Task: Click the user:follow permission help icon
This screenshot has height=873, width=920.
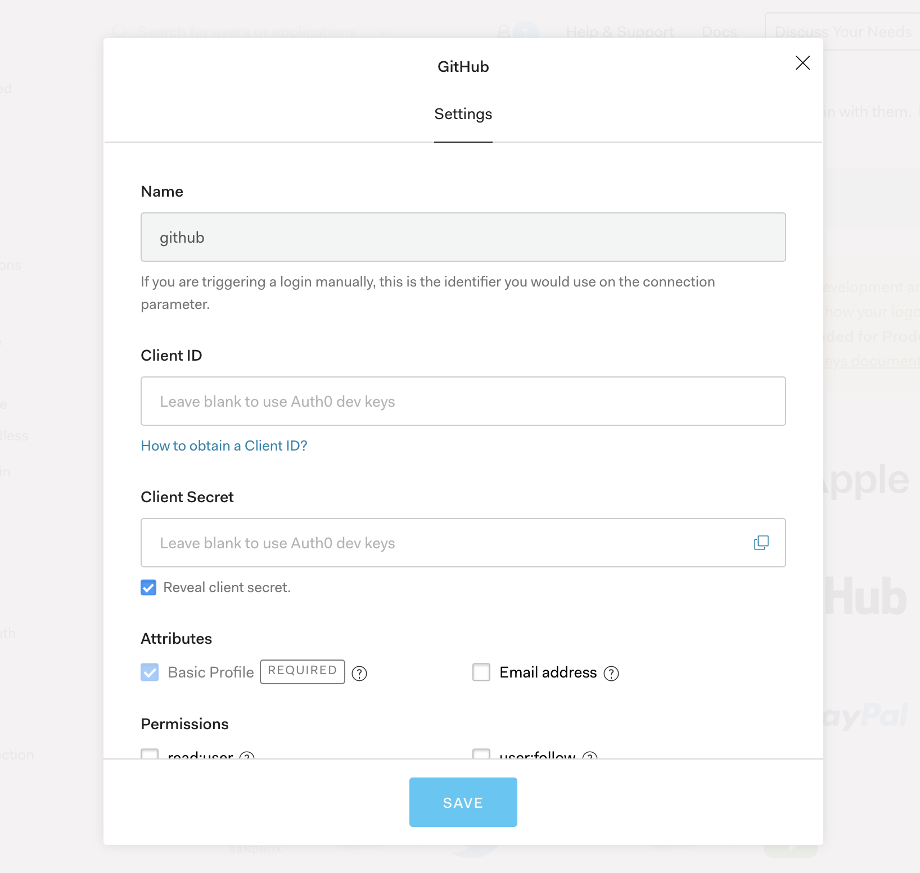Action: (x=589, y=757)
